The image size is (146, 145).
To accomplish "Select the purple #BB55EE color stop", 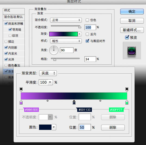I will (x=21, y=102).
